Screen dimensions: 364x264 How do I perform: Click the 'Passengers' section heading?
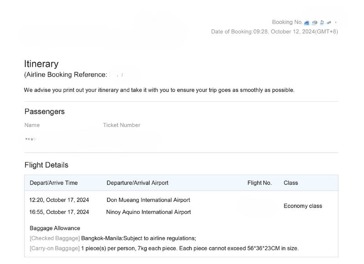click(45, 111)
